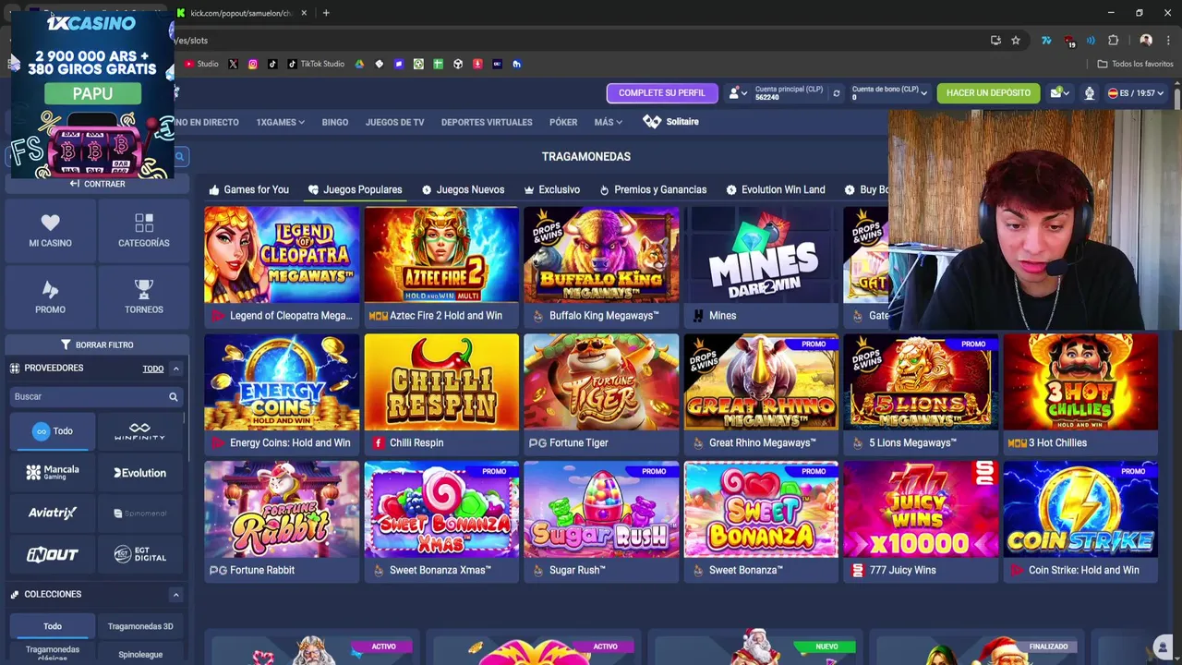Close the kick.com browser tab
Image resolution: width=1182 pixels, height=665 pixels.
coord(304,13)
